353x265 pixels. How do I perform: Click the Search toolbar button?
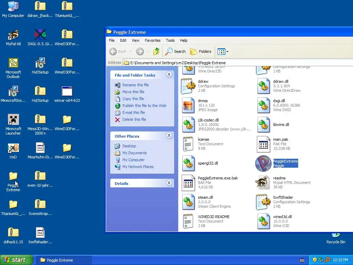[175, 51]
